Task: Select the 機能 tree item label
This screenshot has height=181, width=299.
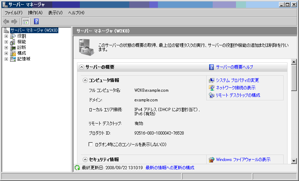Action: (21, 42)
